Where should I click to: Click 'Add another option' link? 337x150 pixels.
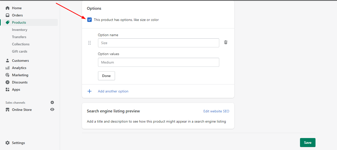click(113, 91)
